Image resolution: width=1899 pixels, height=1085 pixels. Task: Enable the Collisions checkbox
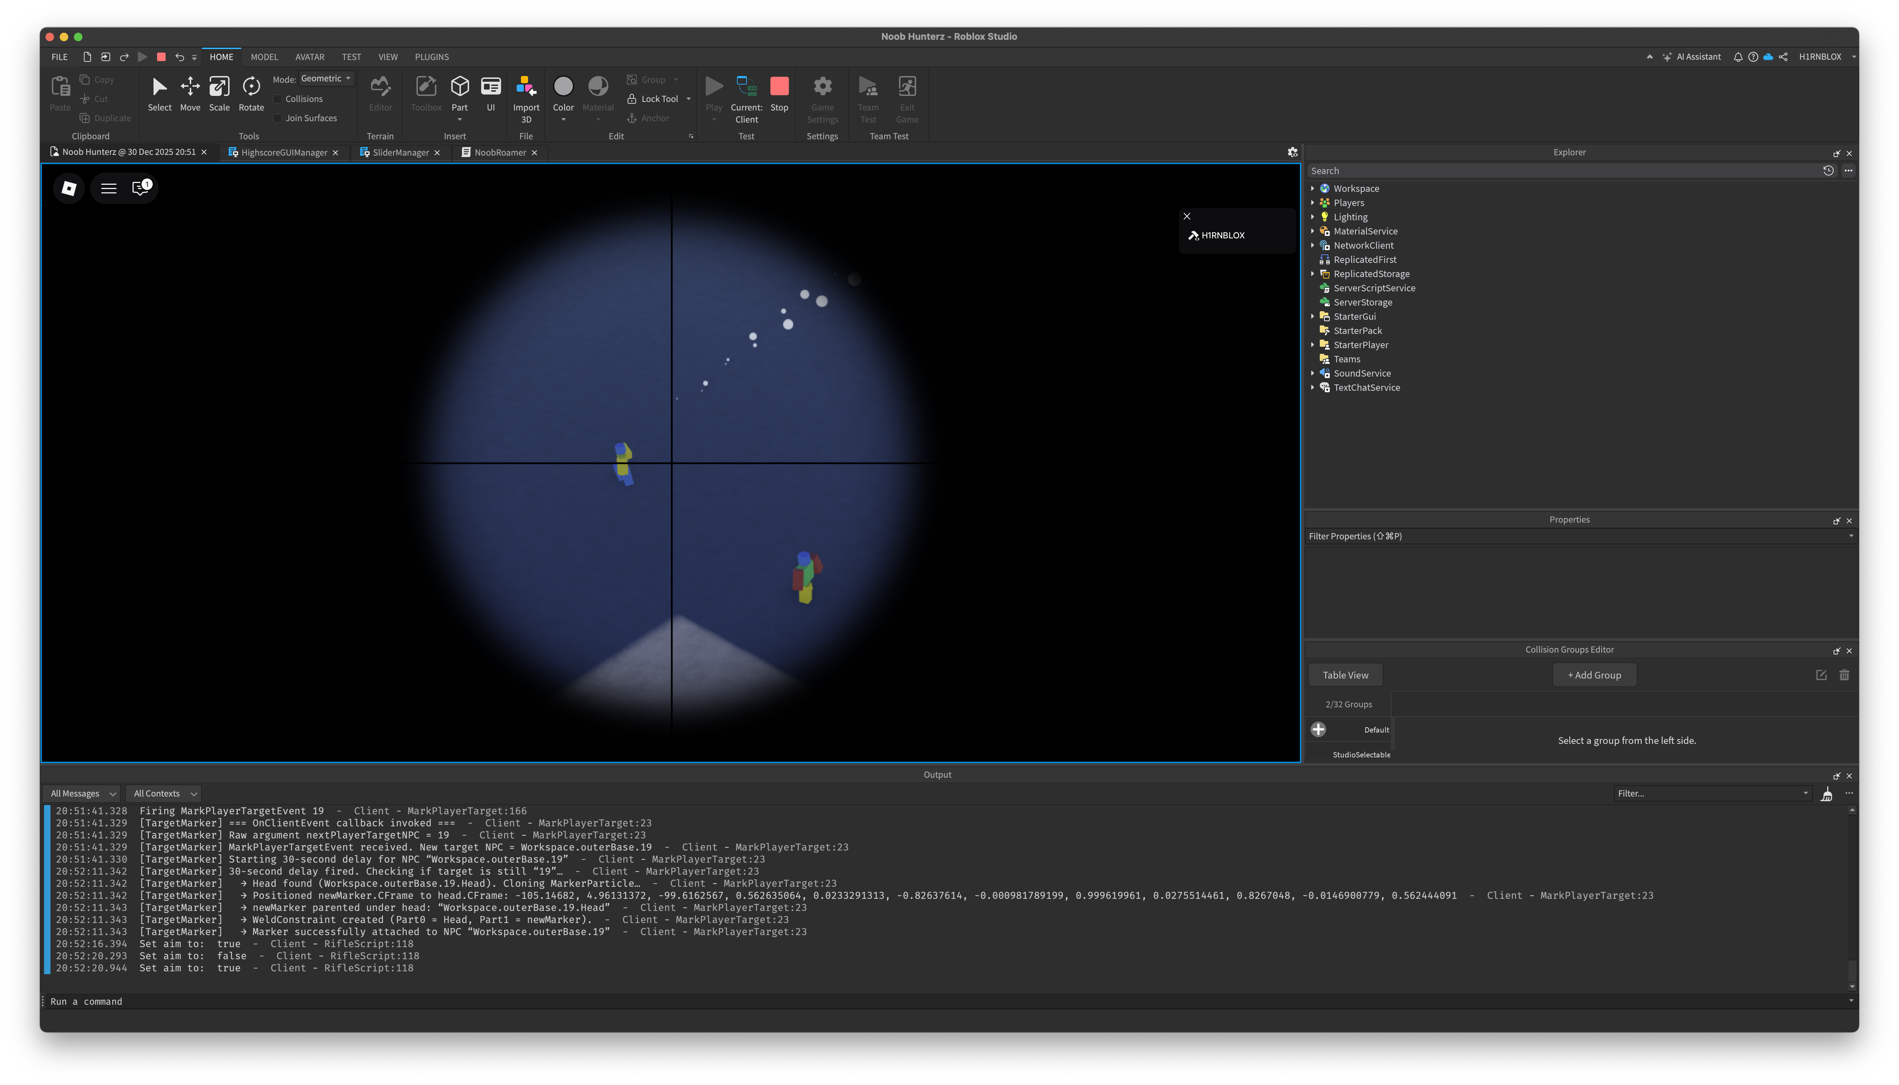point(278,99)
